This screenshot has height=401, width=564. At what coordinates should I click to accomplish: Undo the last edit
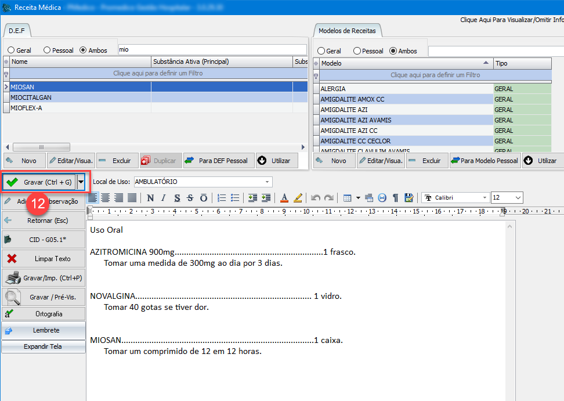tap(316, 198)
